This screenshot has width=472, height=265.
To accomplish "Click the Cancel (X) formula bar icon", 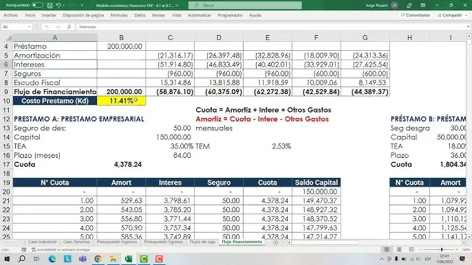I will [47, 27].
